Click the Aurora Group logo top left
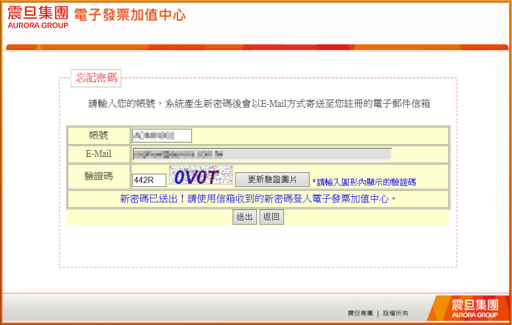Screen dimensions: 512x325 pyautogui.click(x=37, y=14)
